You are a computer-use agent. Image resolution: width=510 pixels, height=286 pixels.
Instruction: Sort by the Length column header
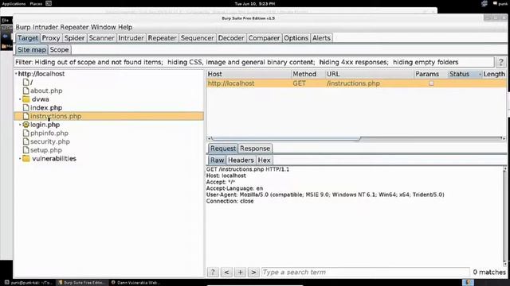494,74
